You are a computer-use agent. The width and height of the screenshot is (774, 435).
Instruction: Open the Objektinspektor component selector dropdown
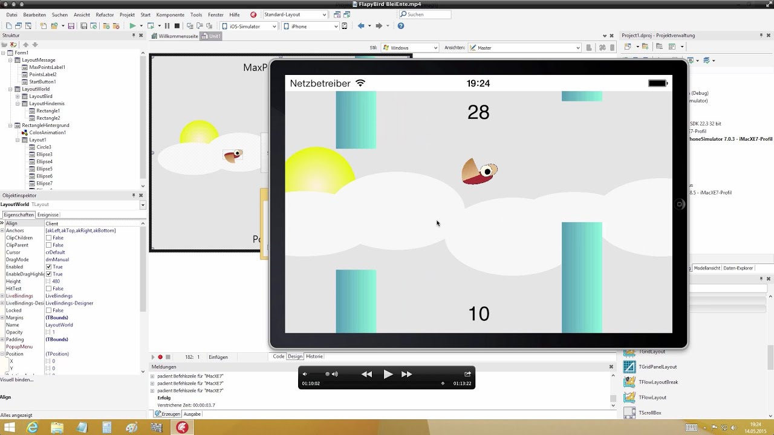pos(143,205)
